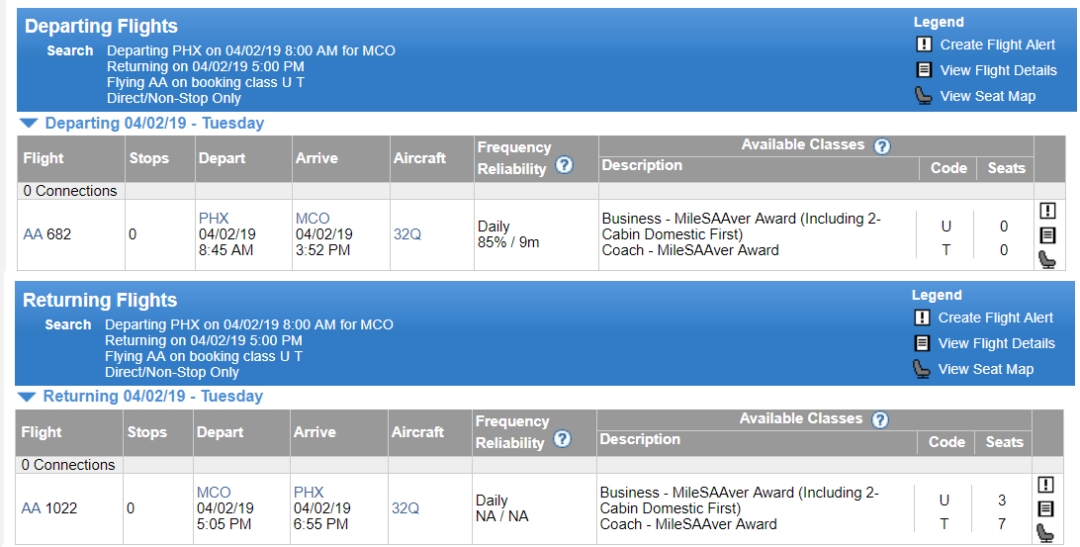This screenshot has width=1080, height=547.
Task: View flight details for AA 682
Action: tap(1047, 235)
